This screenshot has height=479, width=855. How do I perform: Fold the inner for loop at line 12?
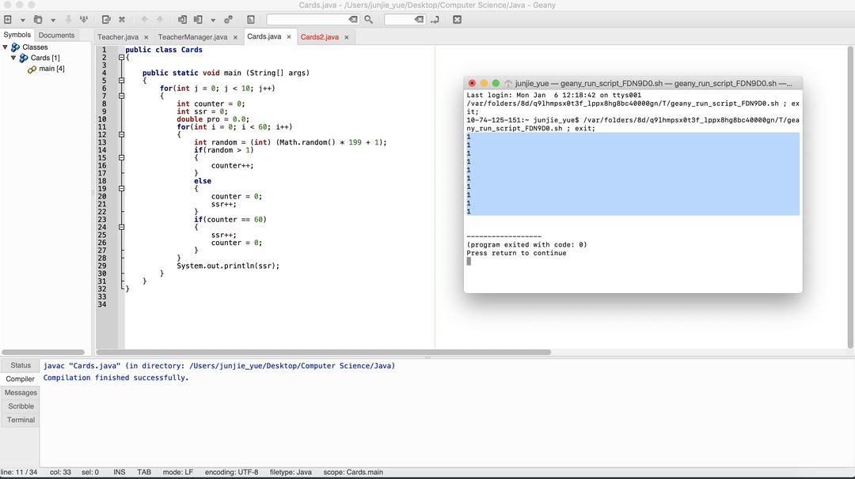[x=121, y=134]
